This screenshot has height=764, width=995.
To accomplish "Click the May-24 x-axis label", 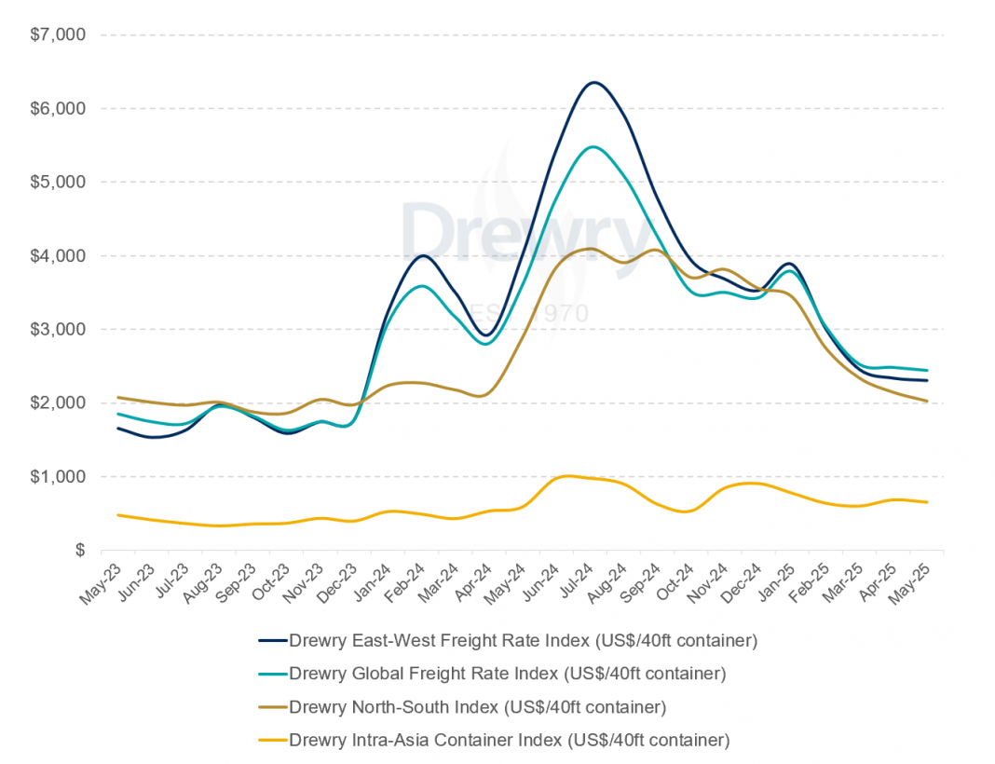I will [x=505, y=584].
